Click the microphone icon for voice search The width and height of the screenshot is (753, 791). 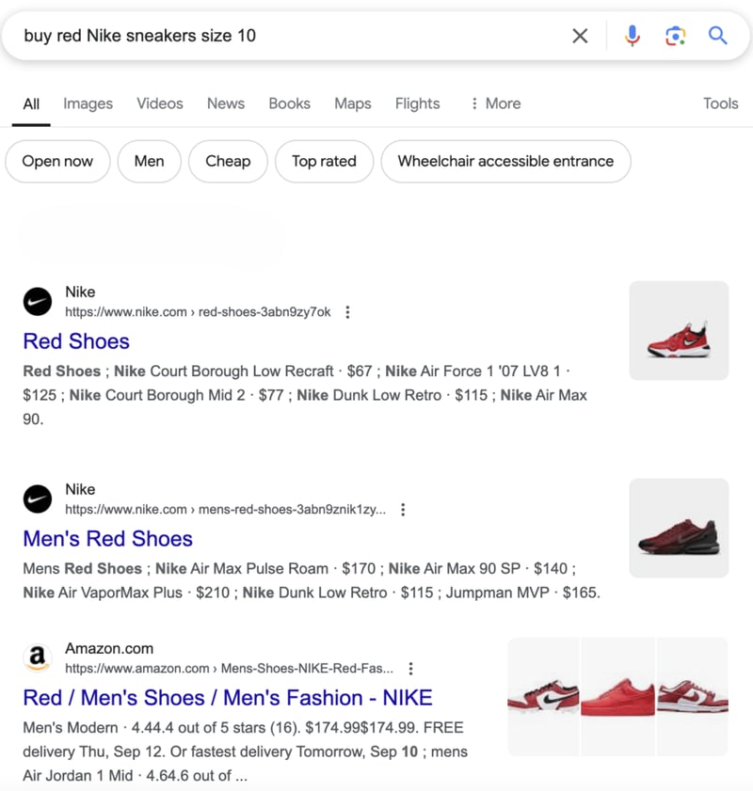[x=632, y=35]
